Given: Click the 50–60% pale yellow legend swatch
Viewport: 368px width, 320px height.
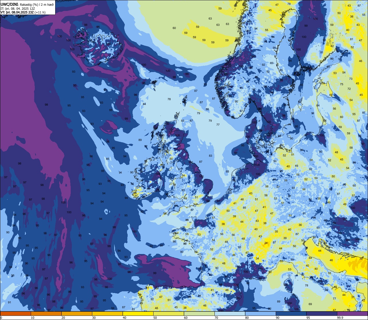Looking at the screenshot, I should (x=168, y=313).
